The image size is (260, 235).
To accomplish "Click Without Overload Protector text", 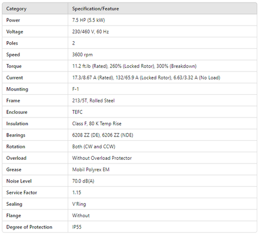I will [102, 158].
